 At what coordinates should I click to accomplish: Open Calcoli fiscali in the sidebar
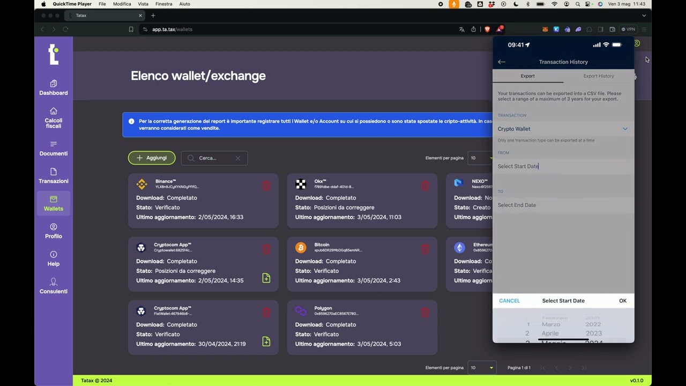[53, 118]
